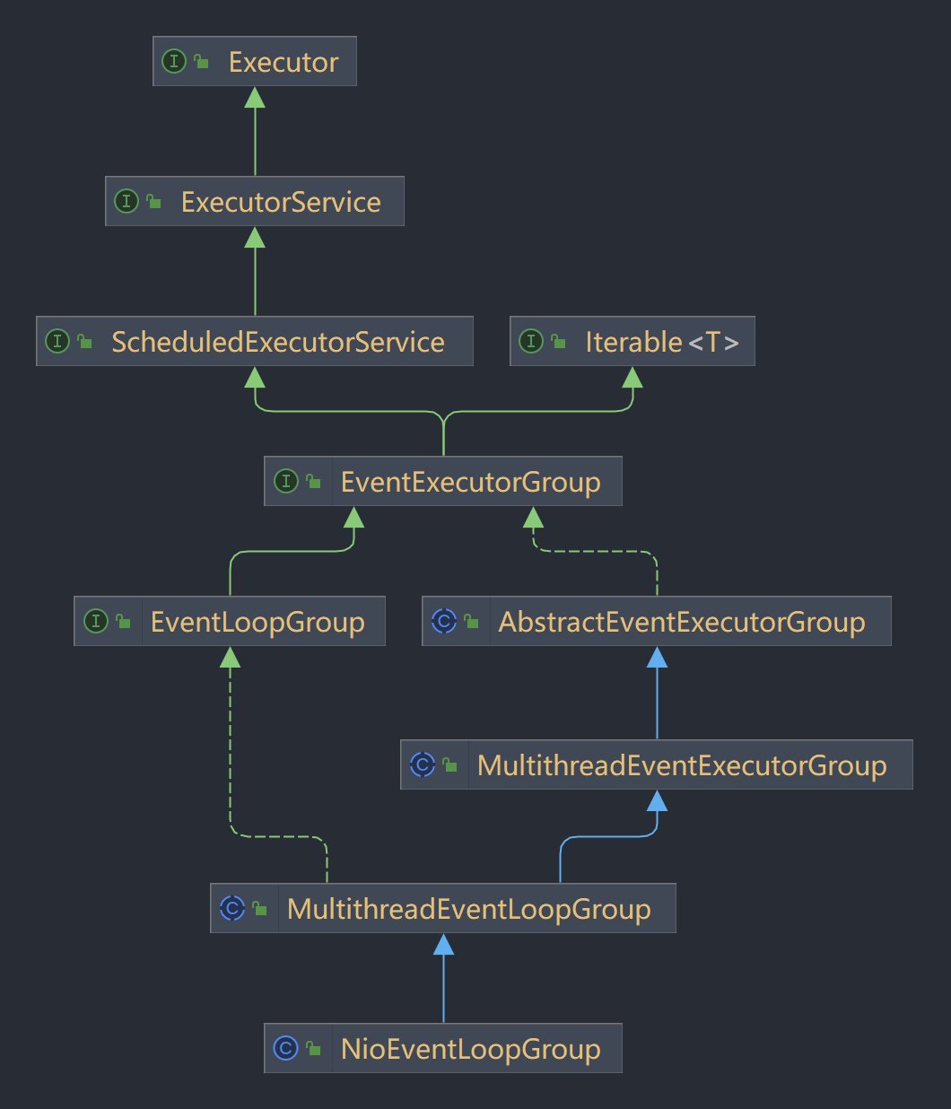The height and width of the screenshot is (1109, 951).
Task: Click the public lock icon on AbstractEventExecutorGroup node
Action: coord(472,621)
